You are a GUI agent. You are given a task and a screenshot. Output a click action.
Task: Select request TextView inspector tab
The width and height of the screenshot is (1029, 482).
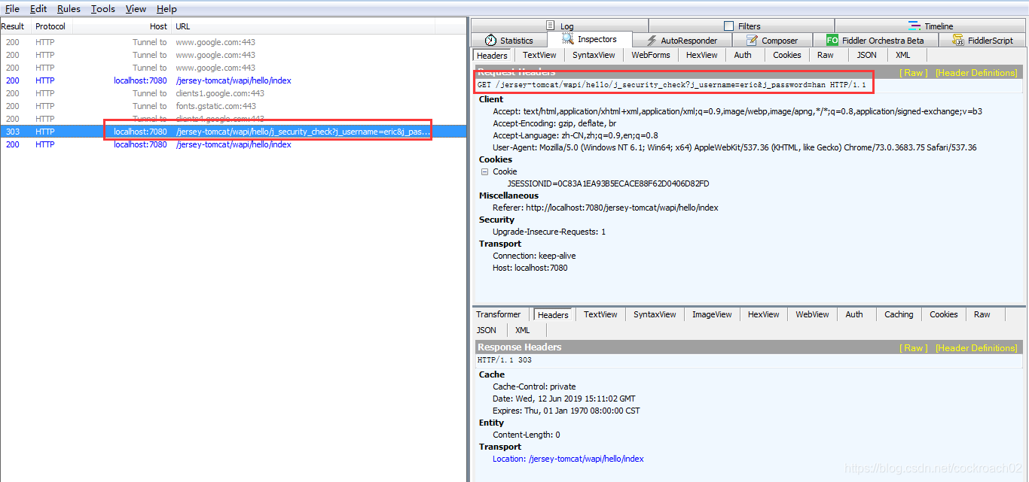tap(539, 55)
